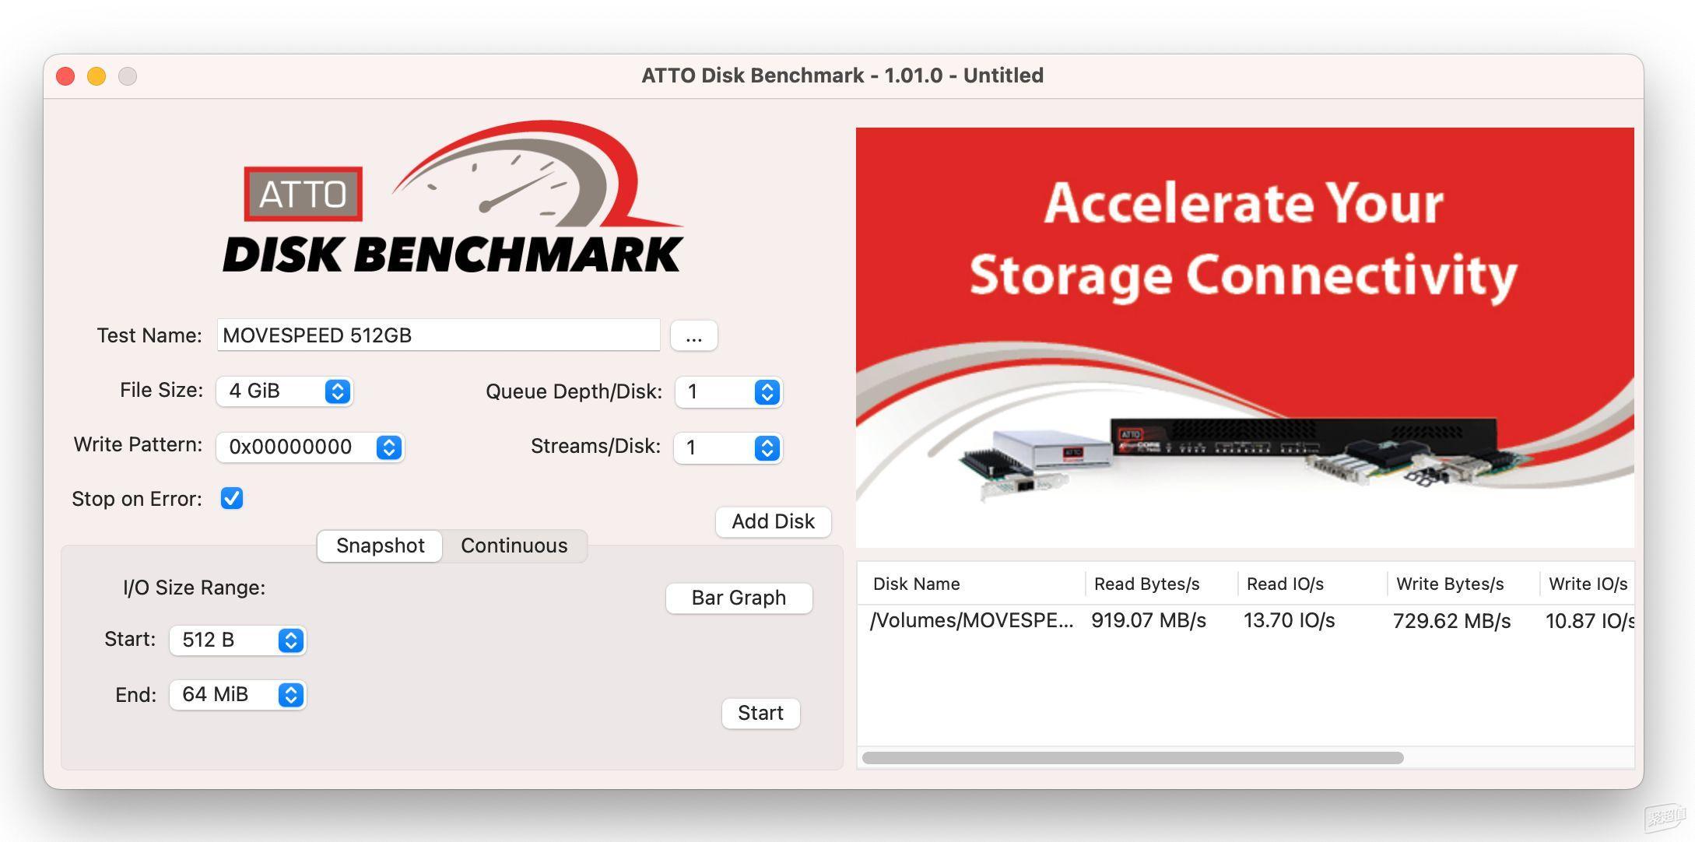
Task: Click the Bar Graph display icon
Action: pos(739,597)
